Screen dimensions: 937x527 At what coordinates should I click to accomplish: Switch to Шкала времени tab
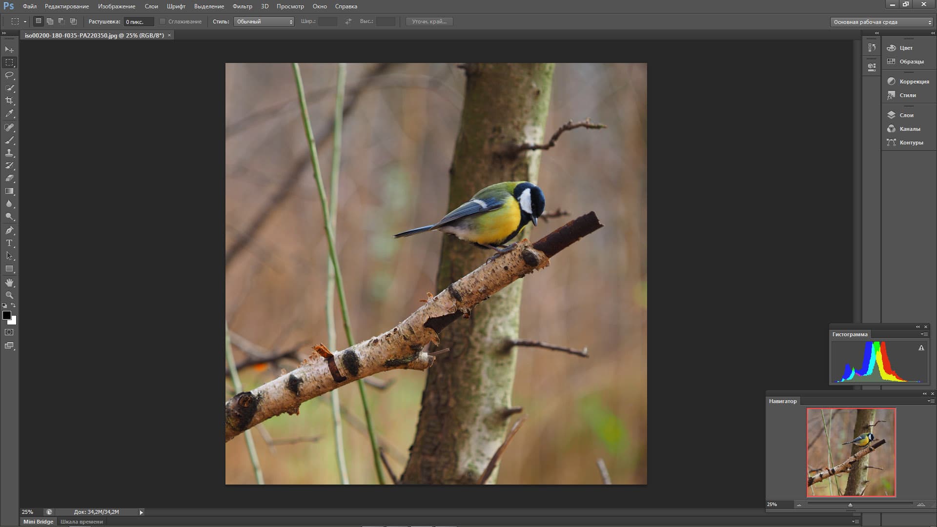[81, 522]
